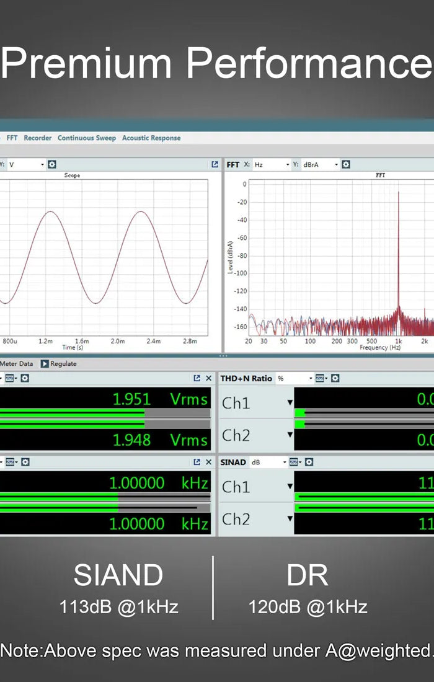Open the Acoustic Response tab

(151, 138)
